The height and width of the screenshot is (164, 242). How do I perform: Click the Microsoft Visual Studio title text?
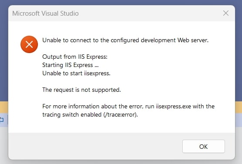point(45,13)
